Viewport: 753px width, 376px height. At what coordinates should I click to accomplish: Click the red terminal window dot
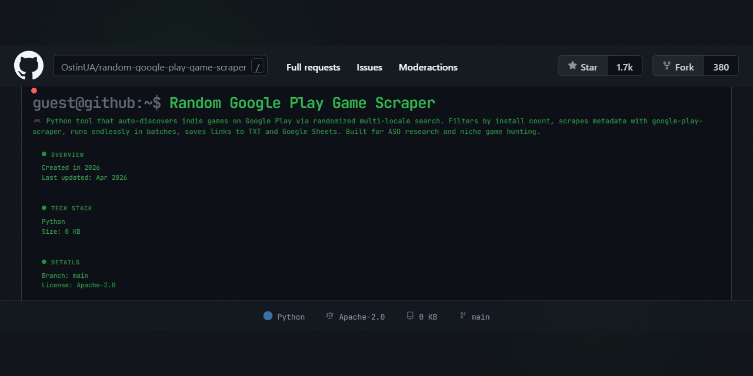[34, 90]
